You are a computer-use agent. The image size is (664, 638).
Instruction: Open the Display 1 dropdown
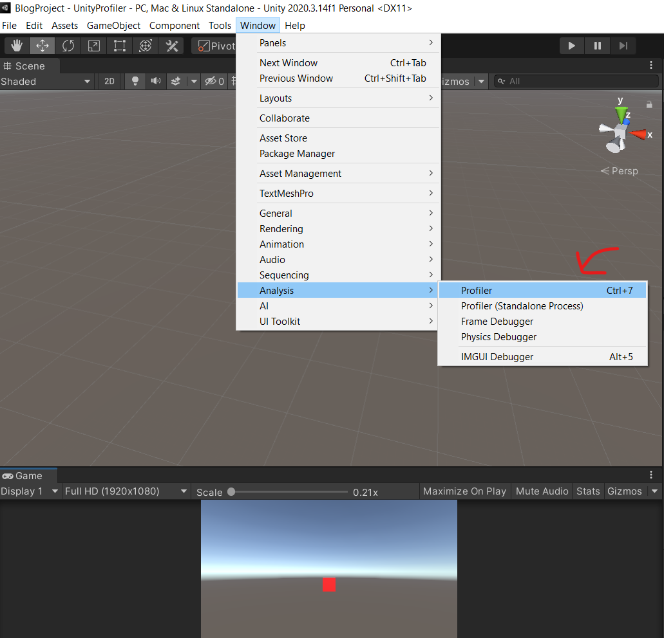tap(30, 491)
